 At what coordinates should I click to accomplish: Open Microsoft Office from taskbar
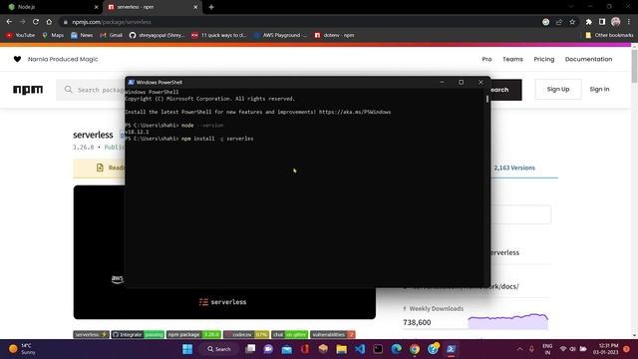[305, 349]
